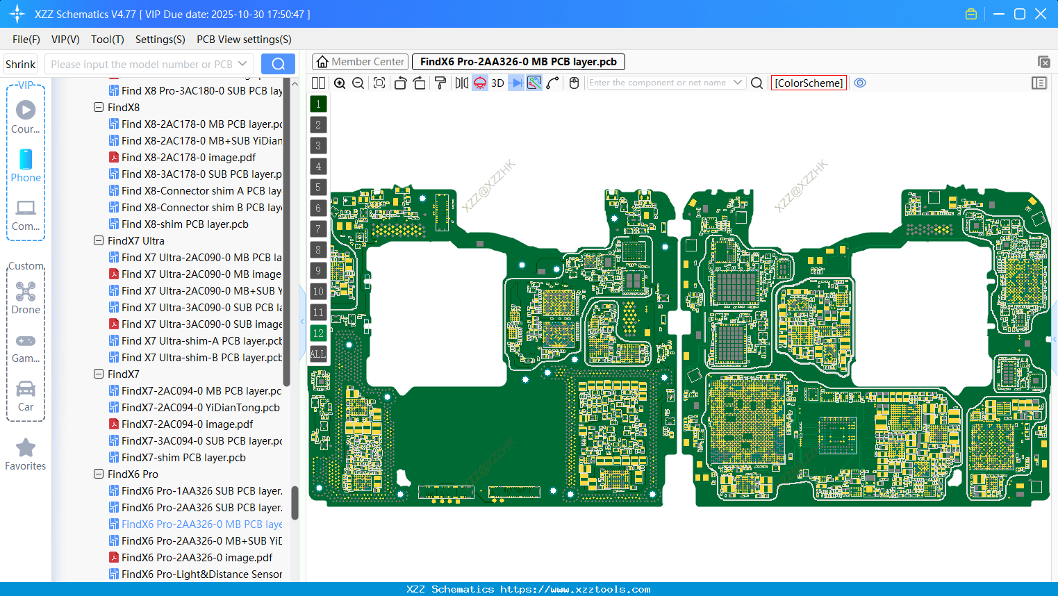Select the brush paint tool icon

tap(440, 83)
